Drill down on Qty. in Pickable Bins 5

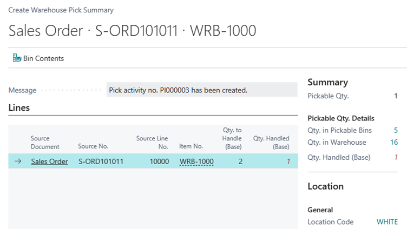(396, 130)
